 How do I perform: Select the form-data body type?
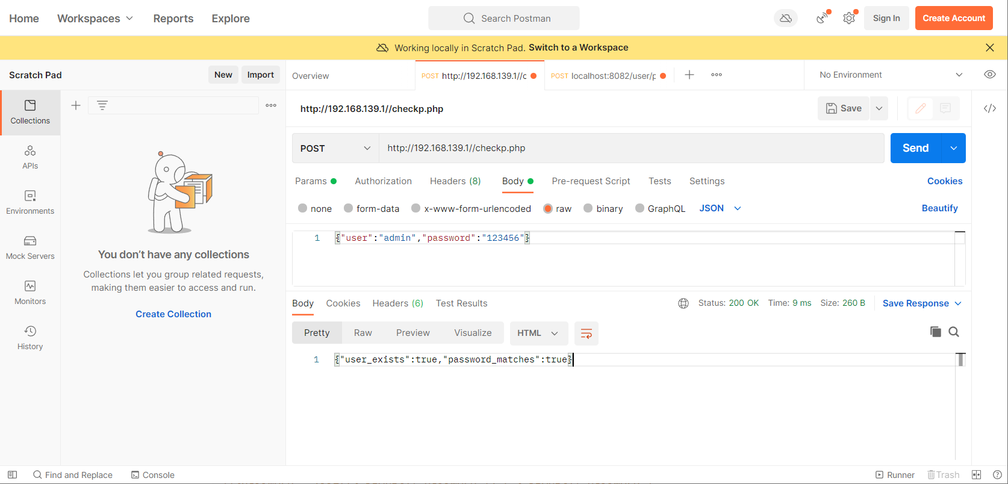click(x=349, y=208)
